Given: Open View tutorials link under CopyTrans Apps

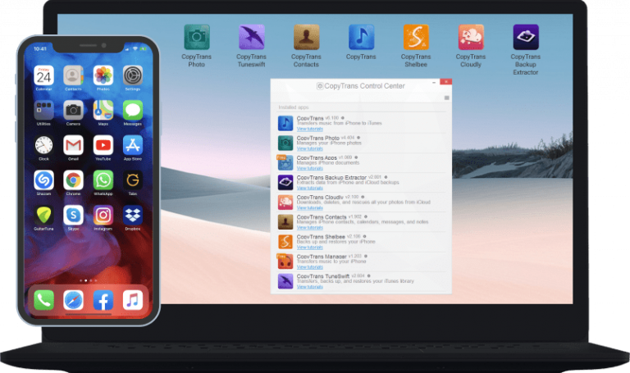Looking at the screenshot, I should 310,168.
